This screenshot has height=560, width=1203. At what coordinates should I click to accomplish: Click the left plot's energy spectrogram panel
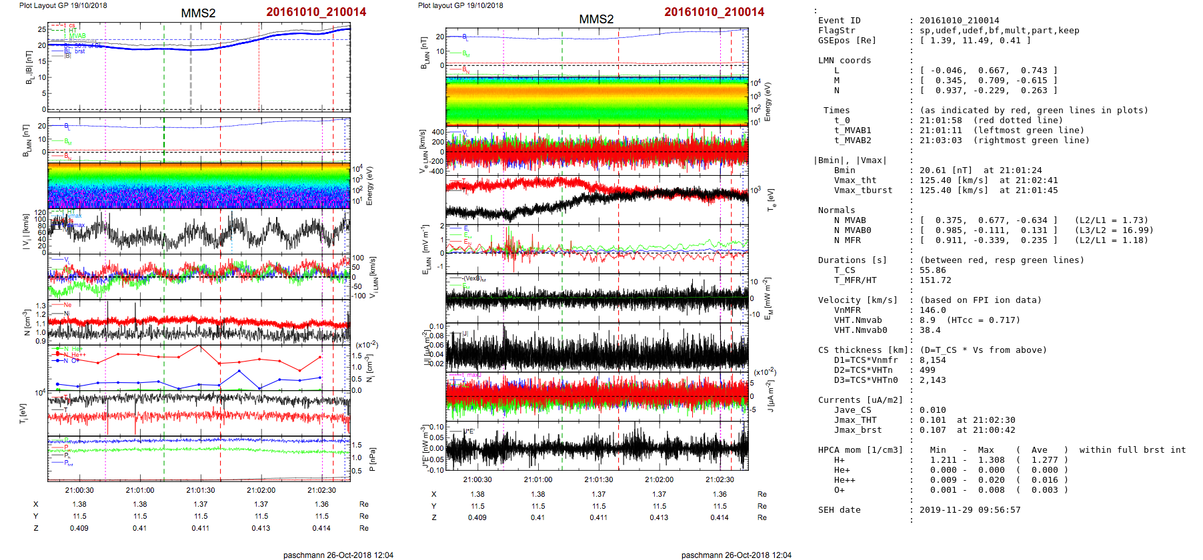click(x=198, y=186)
